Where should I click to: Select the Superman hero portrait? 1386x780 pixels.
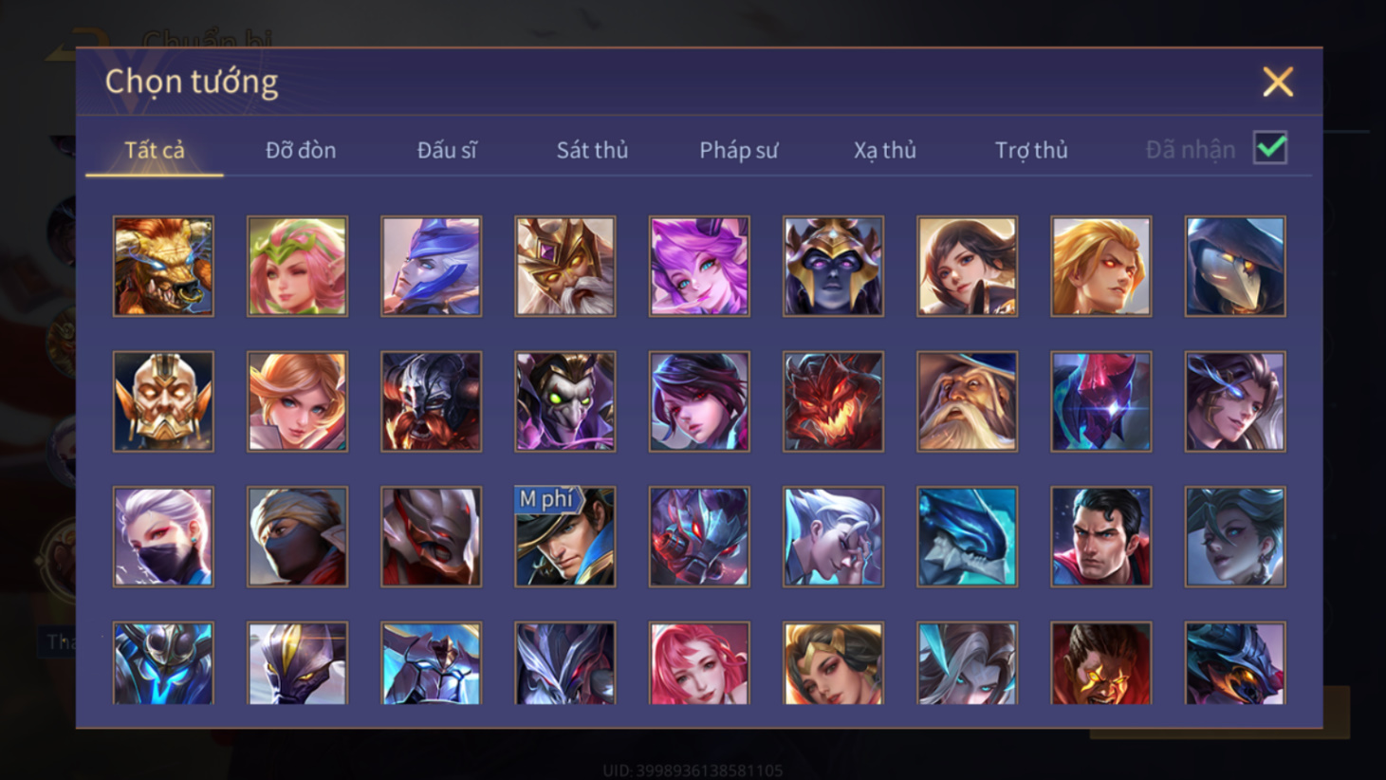pyautogui.click(x=1100, y=536)
